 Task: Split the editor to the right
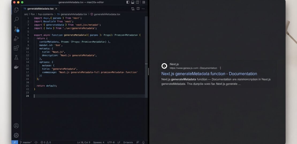click(138, 9)
